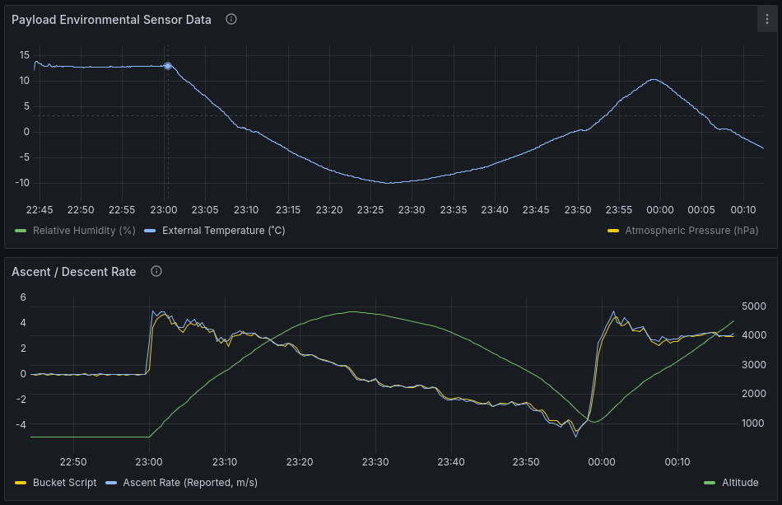Open the Payload Environmental Sensor panel kebab menu

tap(766, 20)
